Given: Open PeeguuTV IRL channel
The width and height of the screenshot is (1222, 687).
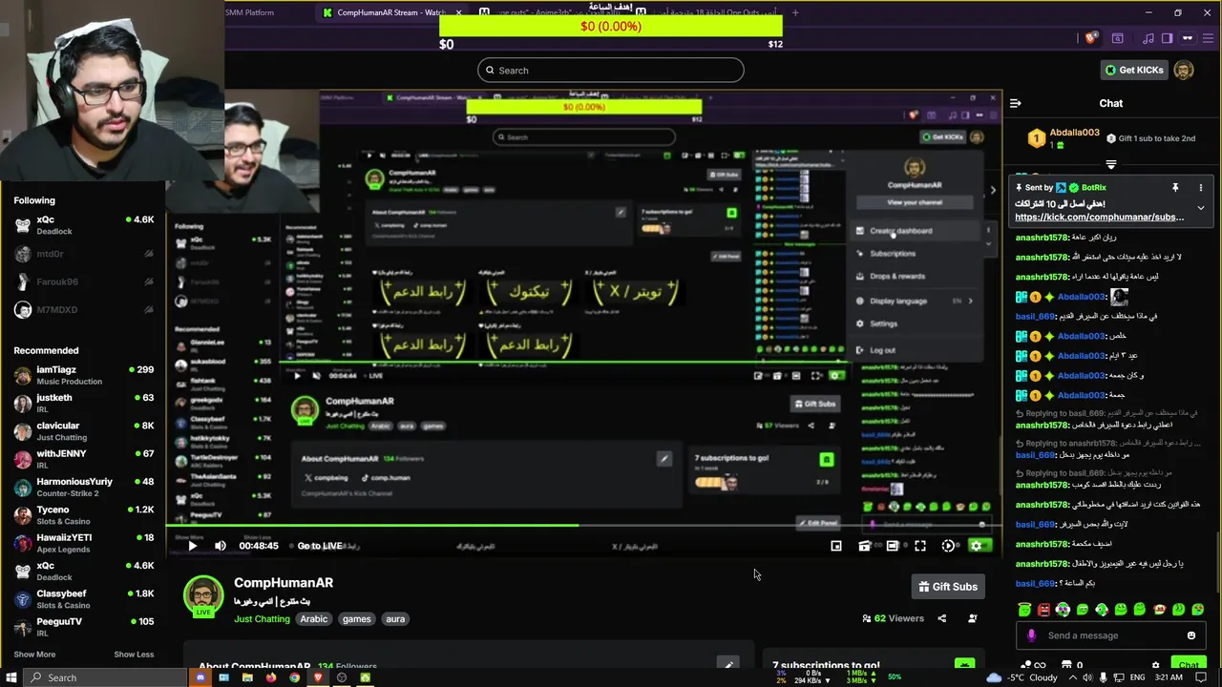Looking at the screenshot, I should click(83, 627).
